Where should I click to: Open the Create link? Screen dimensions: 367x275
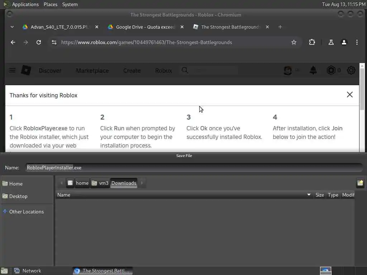132,71
